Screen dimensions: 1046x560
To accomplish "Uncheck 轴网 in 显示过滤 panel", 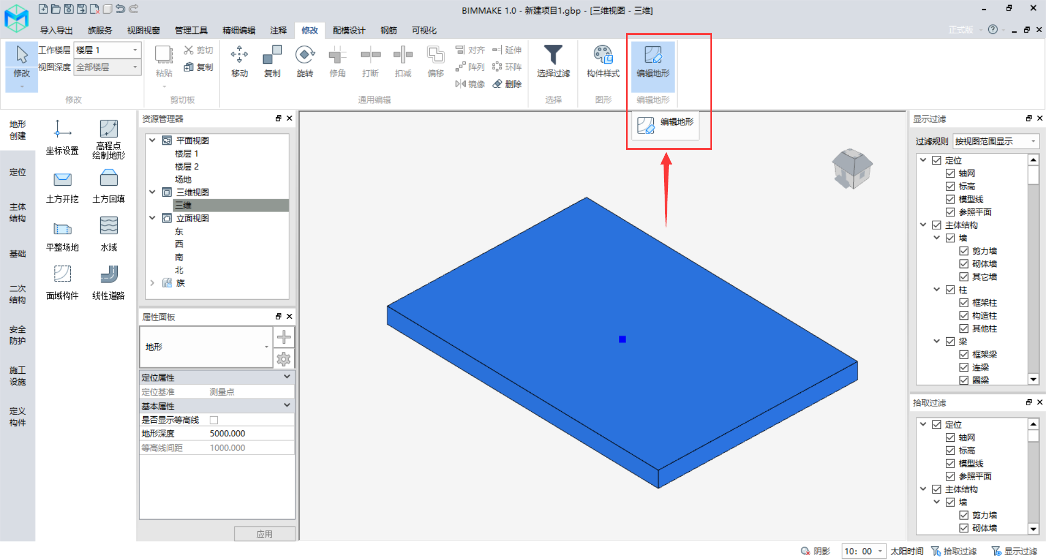I will coord(951,173).
